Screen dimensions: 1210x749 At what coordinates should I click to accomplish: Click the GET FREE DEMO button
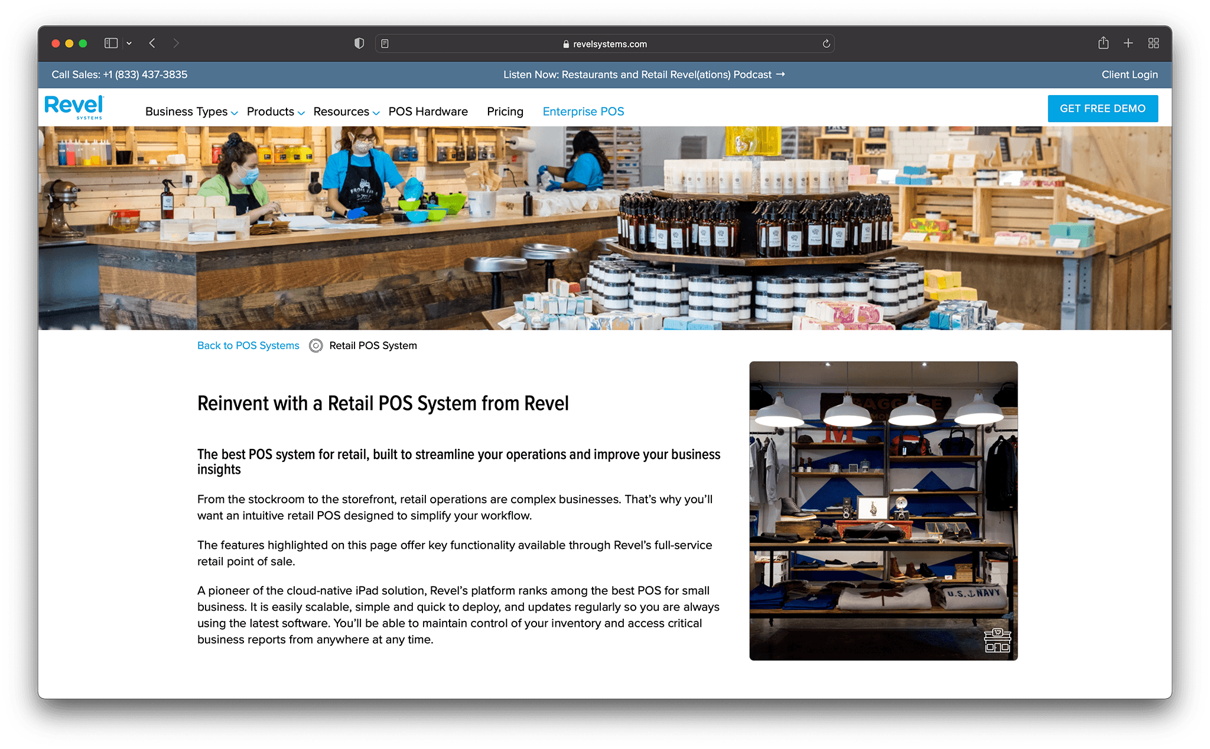click(x=1102, y=108)
